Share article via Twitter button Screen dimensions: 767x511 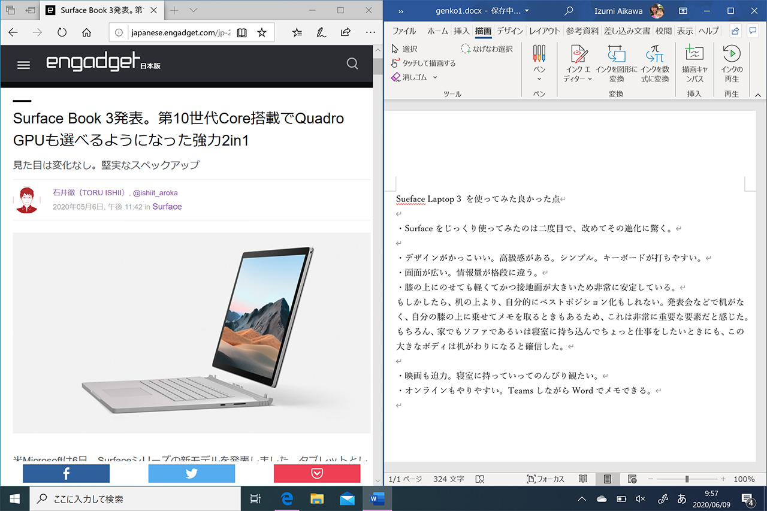[x=191, y=474]
